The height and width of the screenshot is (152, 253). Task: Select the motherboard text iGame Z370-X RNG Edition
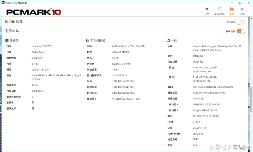(x=207, y=50)
